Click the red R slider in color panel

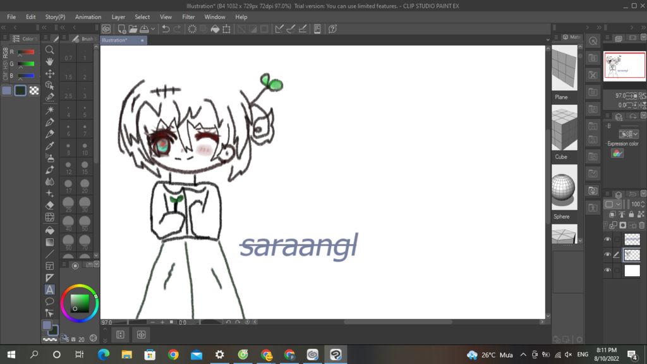26,52
